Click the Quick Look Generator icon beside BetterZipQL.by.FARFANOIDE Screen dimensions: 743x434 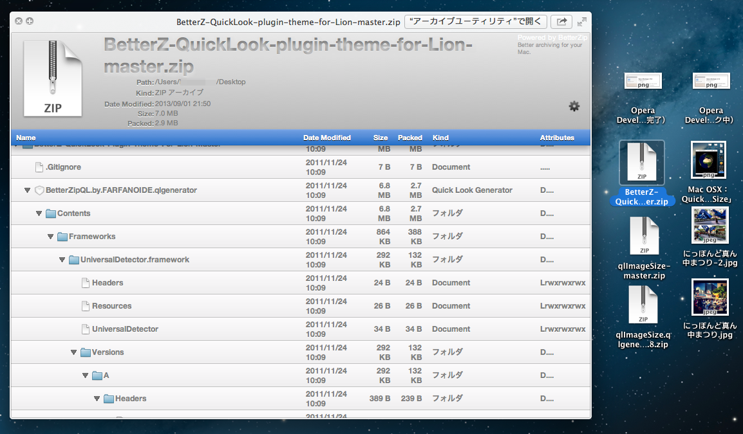(x=40, y=190)
